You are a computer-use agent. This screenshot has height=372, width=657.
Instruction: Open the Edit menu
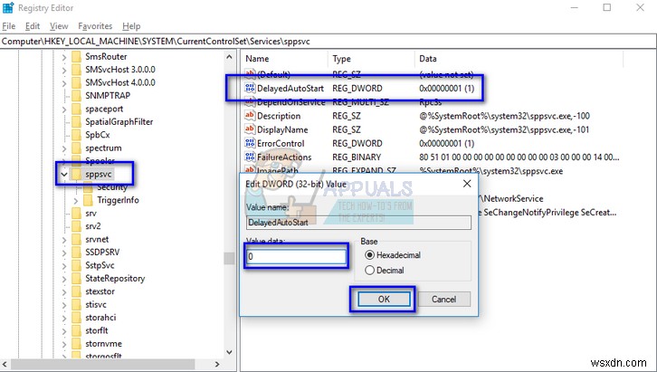click(33, 26)
